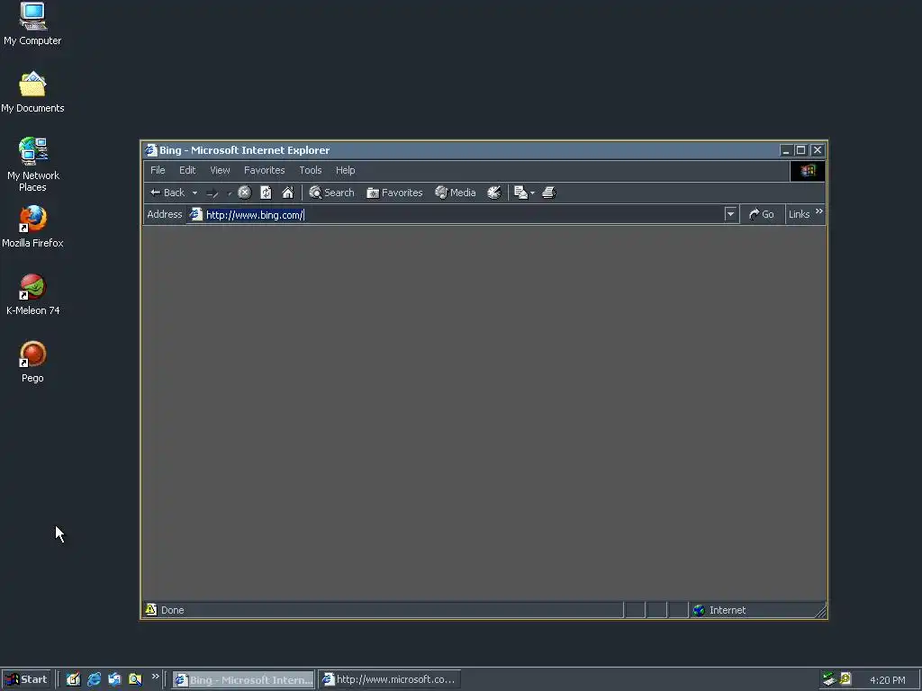
Task: Select the Bing taskbar button
Action: [x=243, y=679]
